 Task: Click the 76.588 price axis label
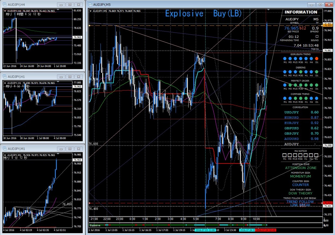click(327, 146)
